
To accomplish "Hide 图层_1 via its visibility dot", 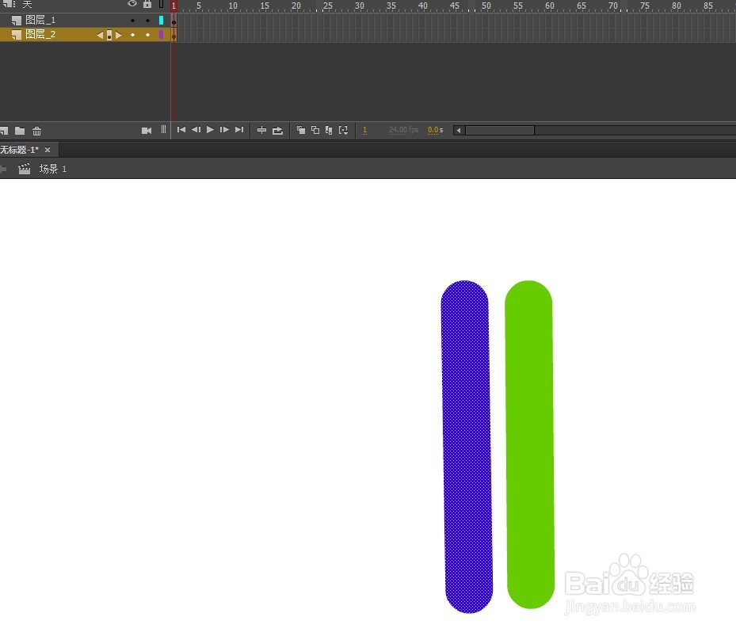I will (133, 21).
